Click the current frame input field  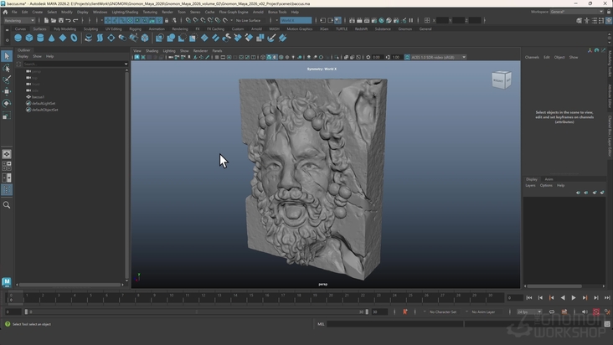pyautogui.click(x=515, y=298)
